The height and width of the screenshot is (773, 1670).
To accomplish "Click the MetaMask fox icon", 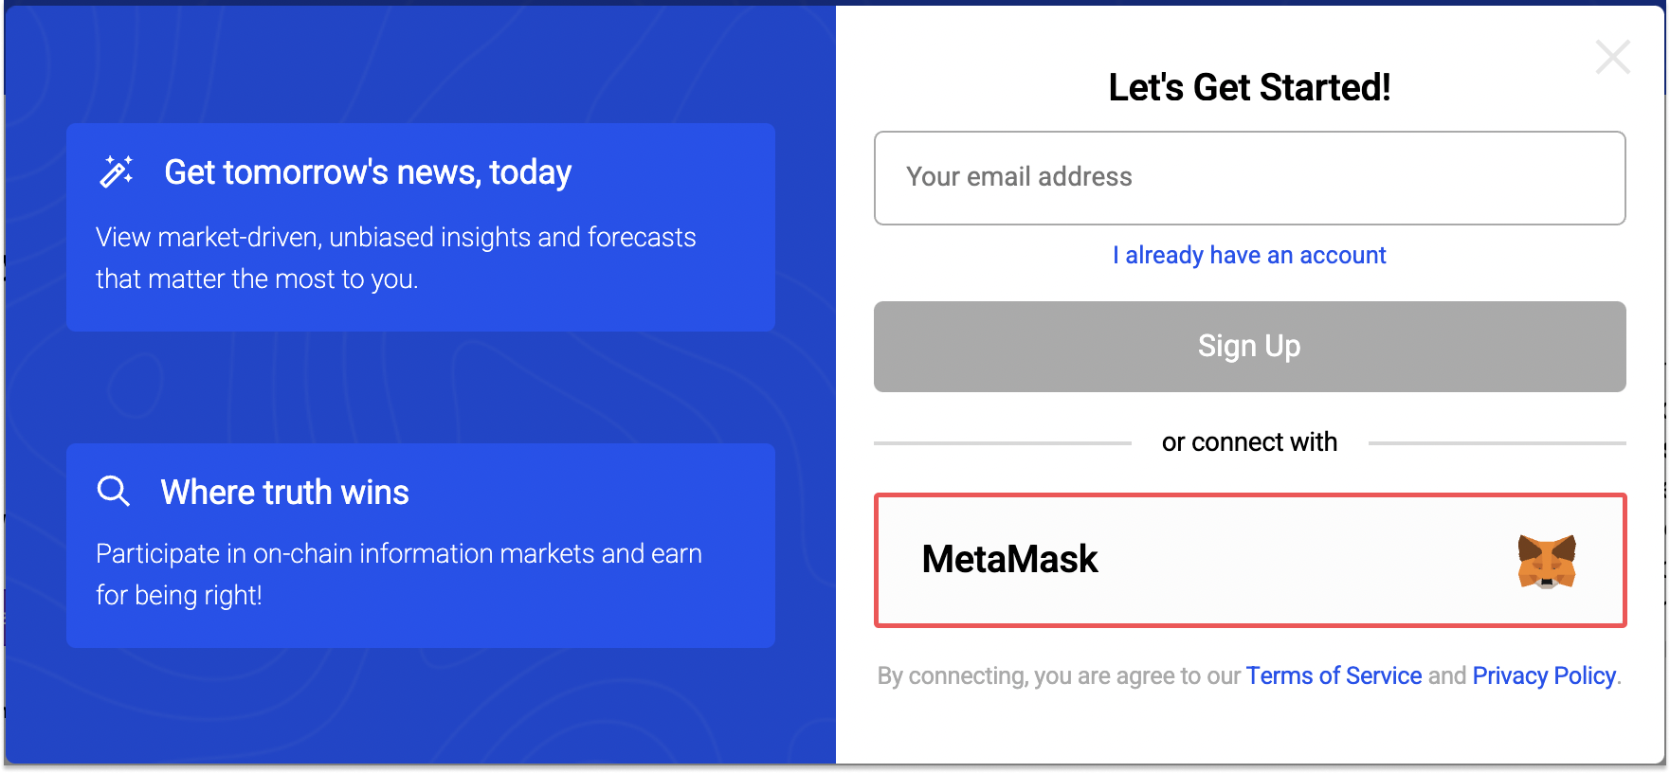I will click(x=1546, y=561).
